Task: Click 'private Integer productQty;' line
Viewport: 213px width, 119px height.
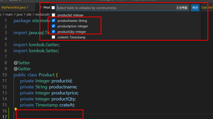Action: pyautogui.click(x=48, y=99)
